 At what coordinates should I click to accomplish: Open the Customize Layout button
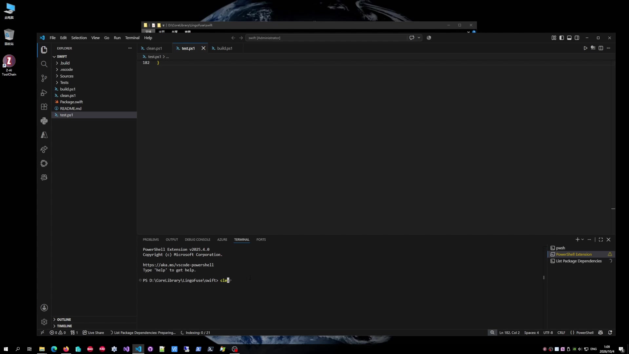(554, 38)
